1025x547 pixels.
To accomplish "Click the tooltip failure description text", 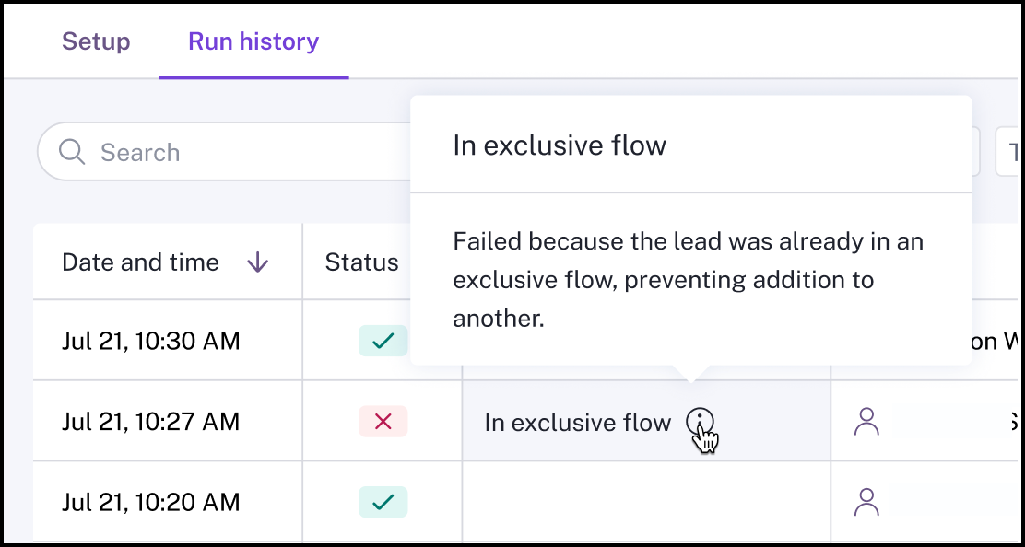I will click(x=688, y=280).
